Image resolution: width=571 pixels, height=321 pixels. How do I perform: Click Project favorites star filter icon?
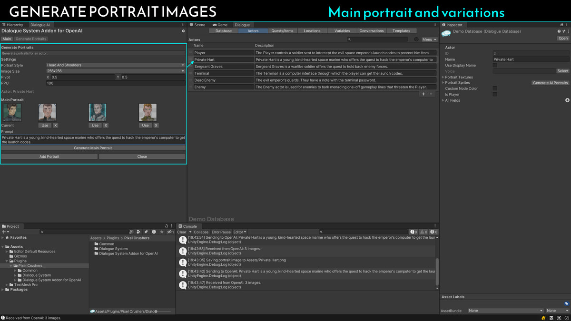coord(162,232)
